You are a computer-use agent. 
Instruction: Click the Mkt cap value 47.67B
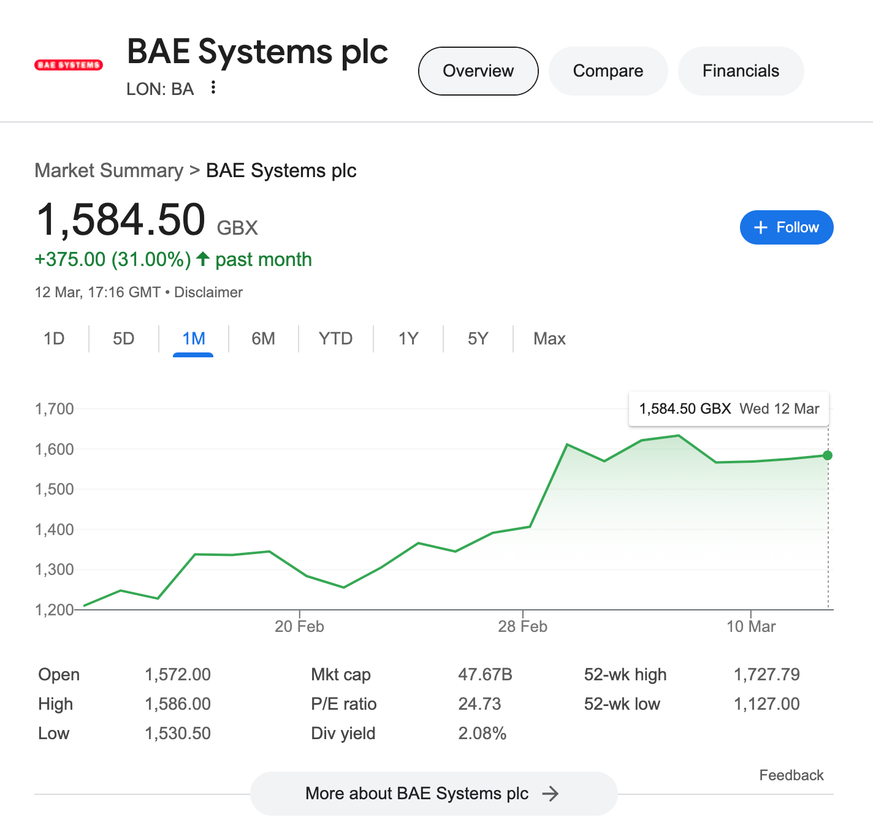[485, 675]
